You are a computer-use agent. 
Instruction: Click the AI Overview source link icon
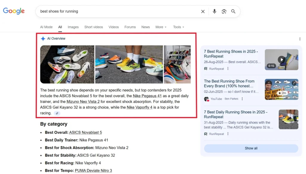point(57,113)
